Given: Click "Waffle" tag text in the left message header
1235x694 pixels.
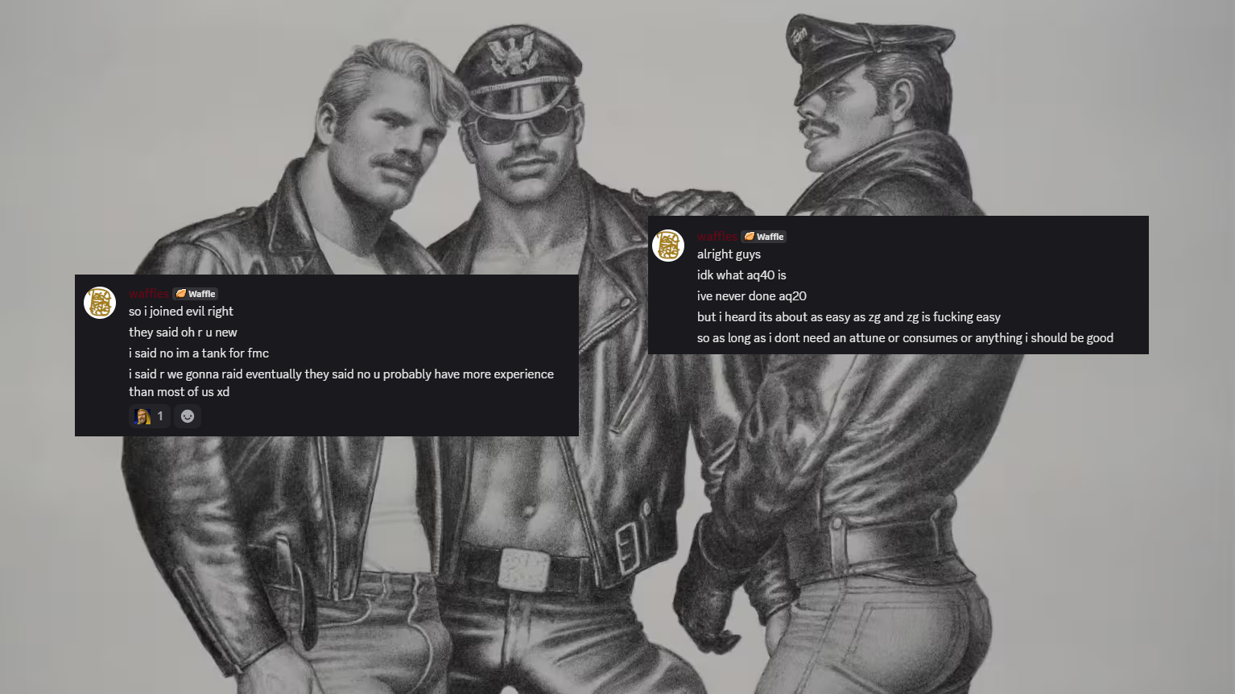Looking at the screenshot, I should [x=202, y=294].
